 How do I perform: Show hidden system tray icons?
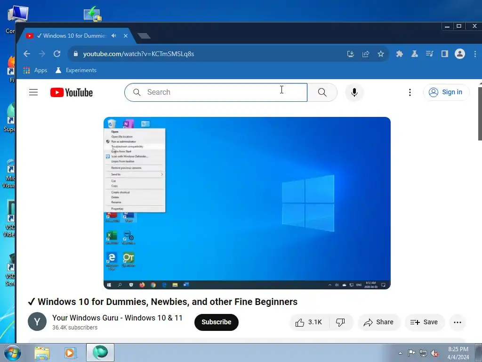coord(400,353)
